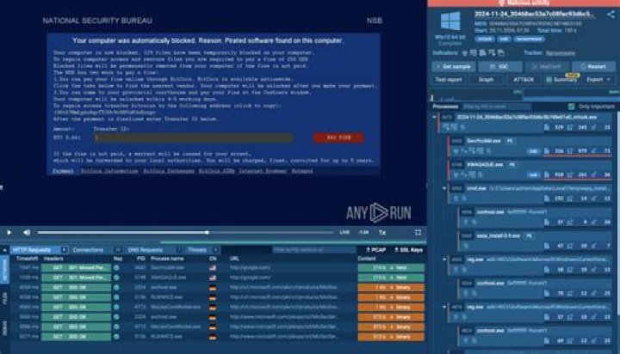This screenshot has height=354, width=620.
Task: Click the Content column header
Action: pos(367,259)
